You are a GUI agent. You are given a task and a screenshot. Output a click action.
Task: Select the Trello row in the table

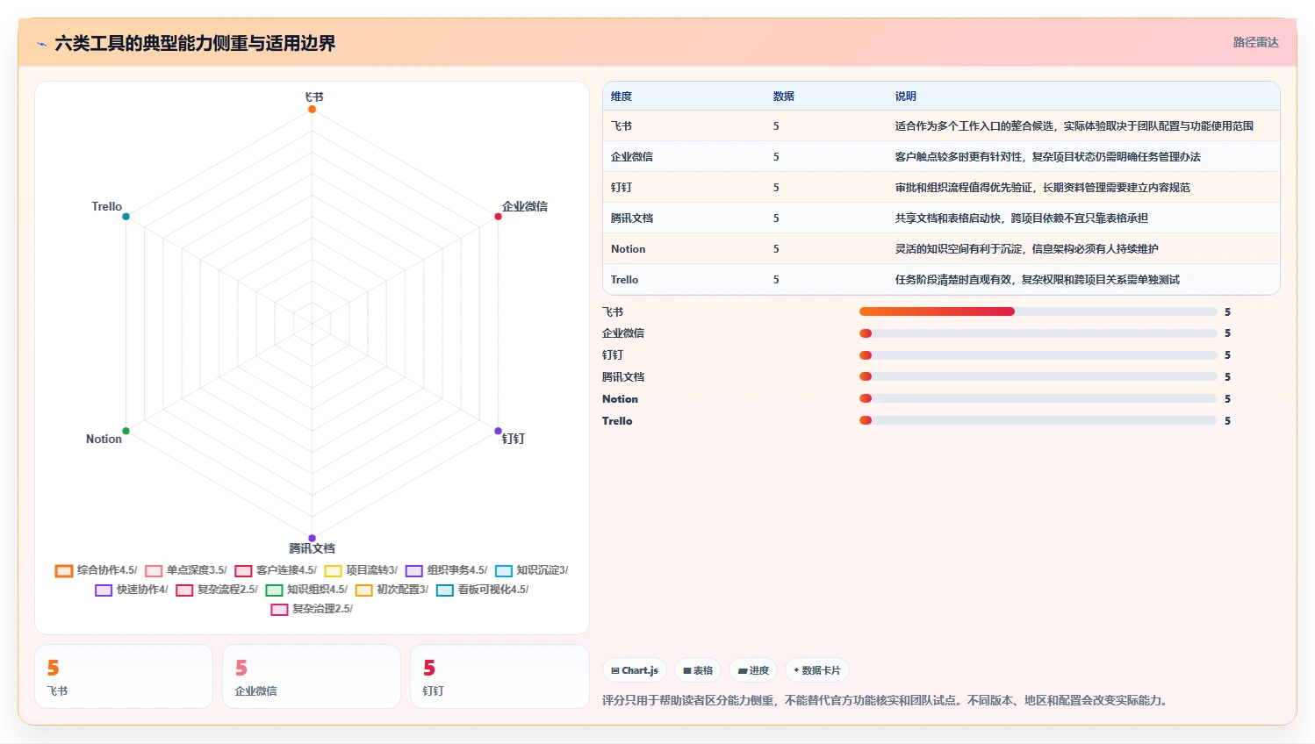941,280
